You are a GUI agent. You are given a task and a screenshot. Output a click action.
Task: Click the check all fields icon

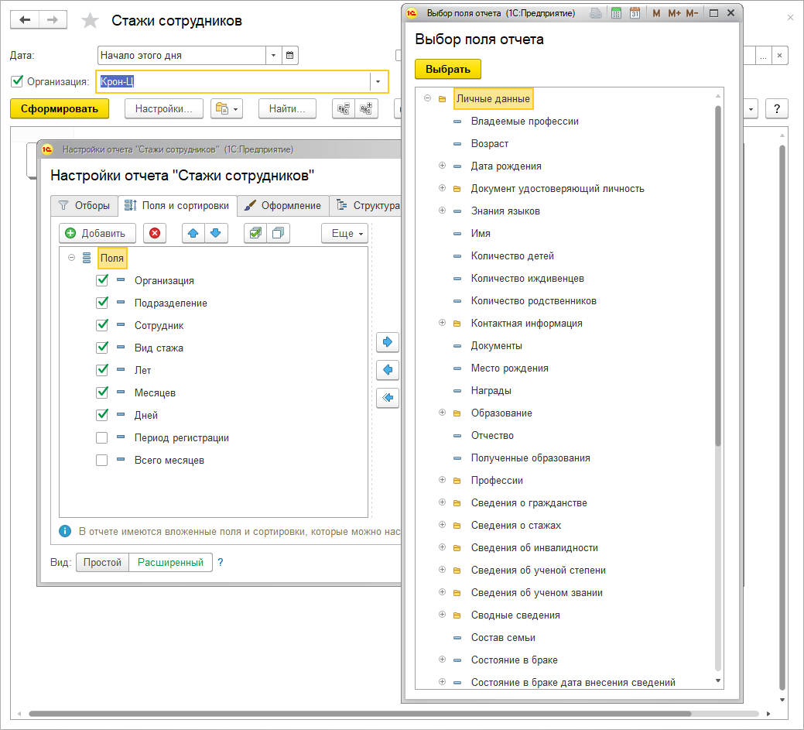tap(255, 233)
